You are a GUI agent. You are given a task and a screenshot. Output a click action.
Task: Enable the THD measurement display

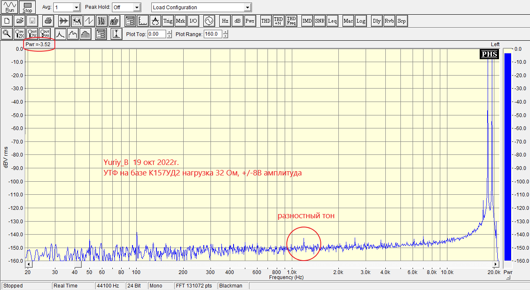pyautogui.click(x=265, y=21)
